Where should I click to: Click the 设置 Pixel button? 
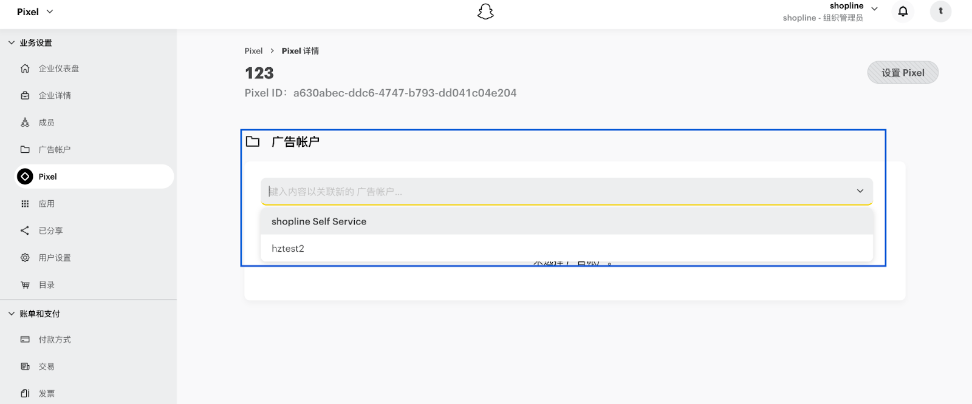point(903,73)
